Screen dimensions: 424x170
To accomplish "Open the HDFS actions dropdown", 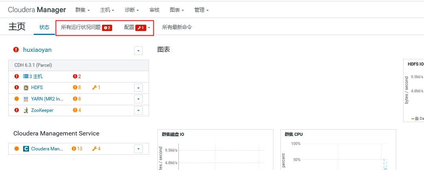I will pyautogui.click(x=138, y=88).
